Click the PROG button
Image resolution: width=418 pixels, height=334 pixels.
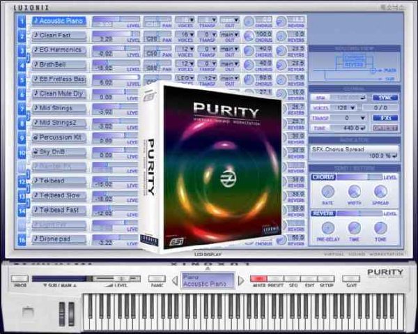click(x=20, y=279)
